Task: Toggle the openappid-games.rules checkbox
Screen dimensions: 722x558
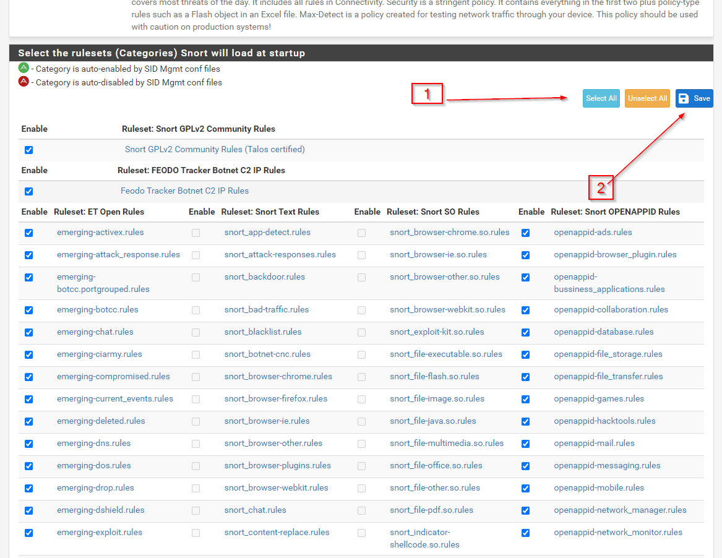Action: pos(525,399)
